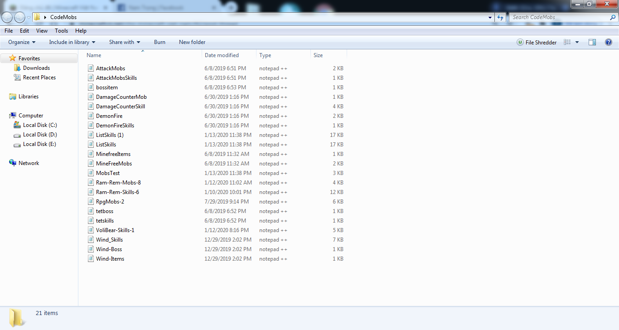Maximize the CodeMobs window
619x330 pixels.
589,4
